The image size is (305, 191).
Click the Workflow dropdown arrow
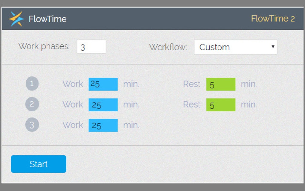tap(273, 47)
